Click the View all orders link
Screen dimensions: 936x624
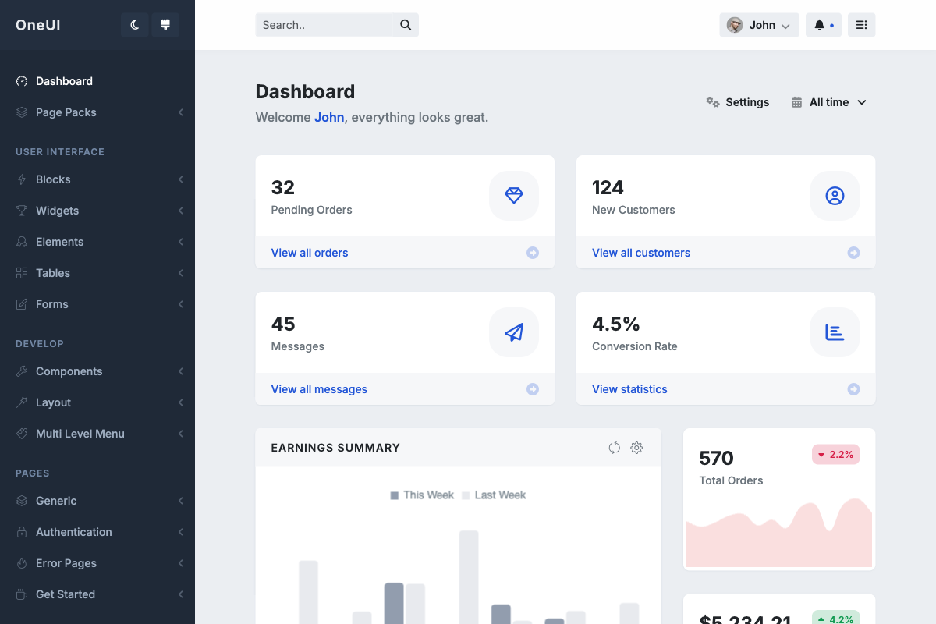(x=309, y=253)
